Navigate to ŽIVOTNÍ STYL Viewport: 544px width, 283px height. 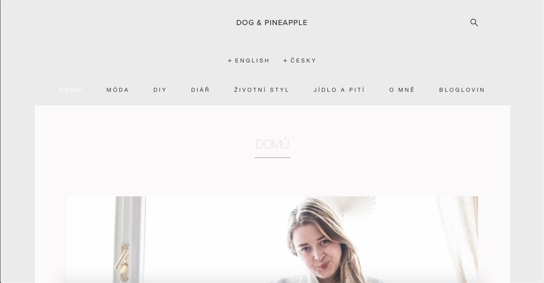click(x=261, y=90)
